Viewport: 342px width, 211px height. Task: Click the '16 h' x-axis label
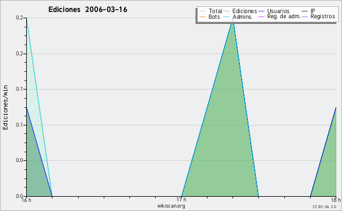pyautogui.click(x=26, y=200)
